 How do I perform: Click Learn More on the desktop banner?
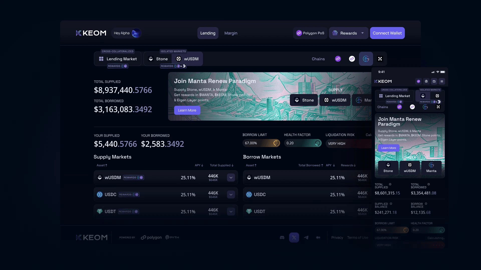pos(187,110)
